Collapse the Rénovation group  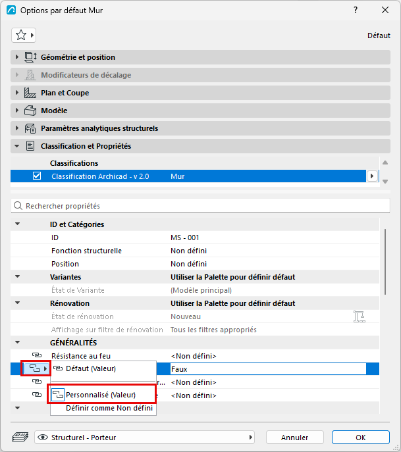coord(18,303)
